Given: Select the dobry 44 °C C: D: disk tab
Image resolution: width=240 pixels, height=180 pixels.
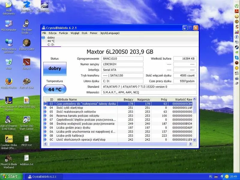Looking at the screenshot, I should 51,41.
